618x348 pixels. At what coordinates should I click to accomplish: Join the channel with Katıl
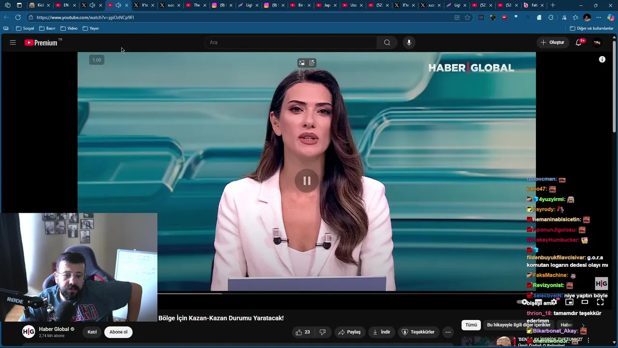pyautogui.click(x=92, y=332)
